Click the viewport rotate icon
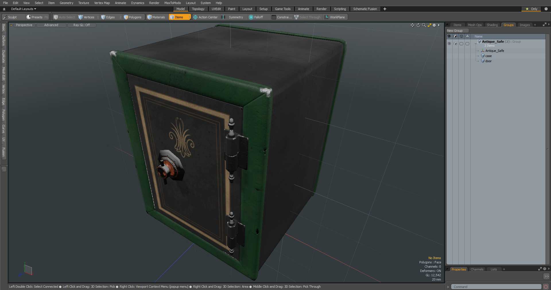551x290 pixels. (x=418, y=25)
